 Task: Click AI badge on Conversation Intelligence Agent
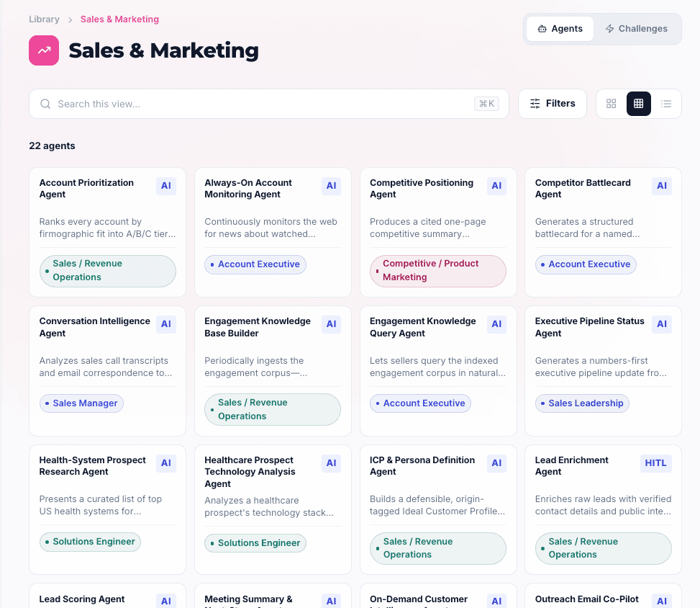tap(166, 324)
